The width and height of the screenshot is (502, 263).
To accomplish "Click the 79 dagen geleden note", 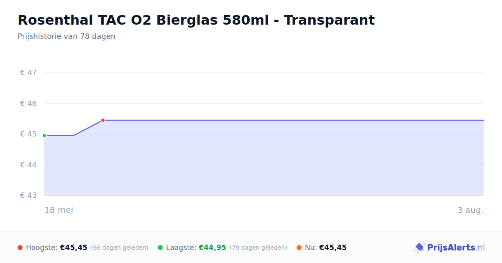I will click(x=259, y=248).
